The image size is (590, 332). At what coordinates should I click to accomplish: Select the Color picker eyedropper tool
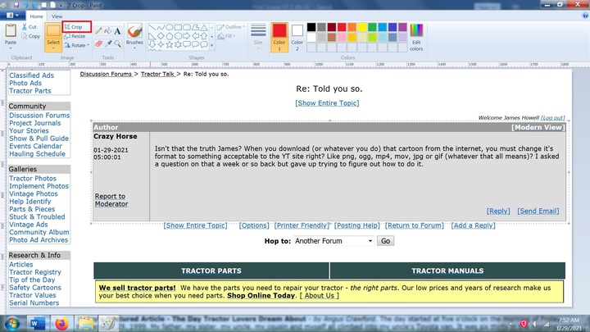108,43
